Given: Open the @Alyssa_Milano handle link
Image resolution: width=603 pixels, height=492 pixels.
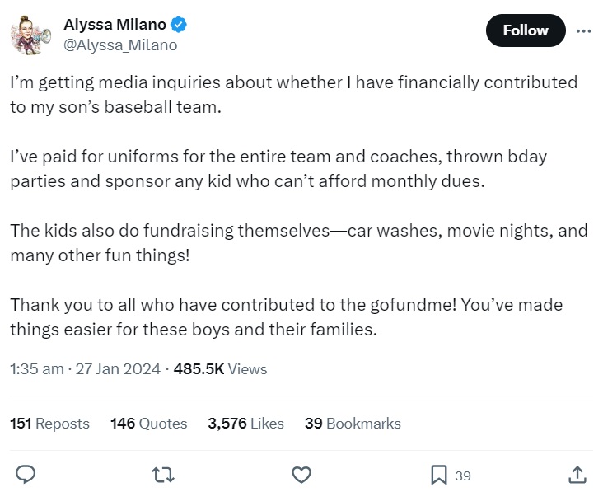Looking at the screenshot, I should 120,45.
